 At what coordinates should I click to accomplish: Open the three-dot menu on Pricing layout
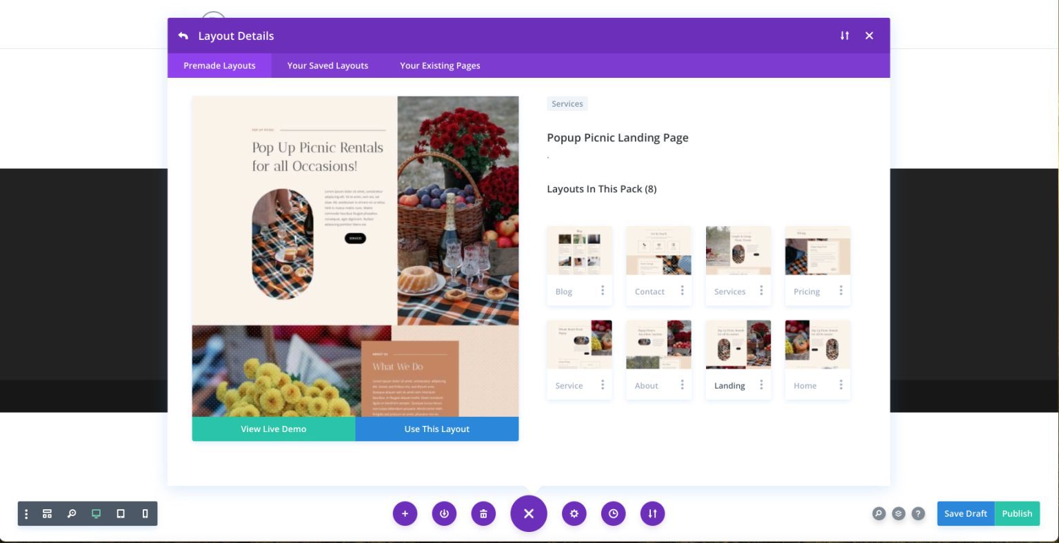(840, 291)
